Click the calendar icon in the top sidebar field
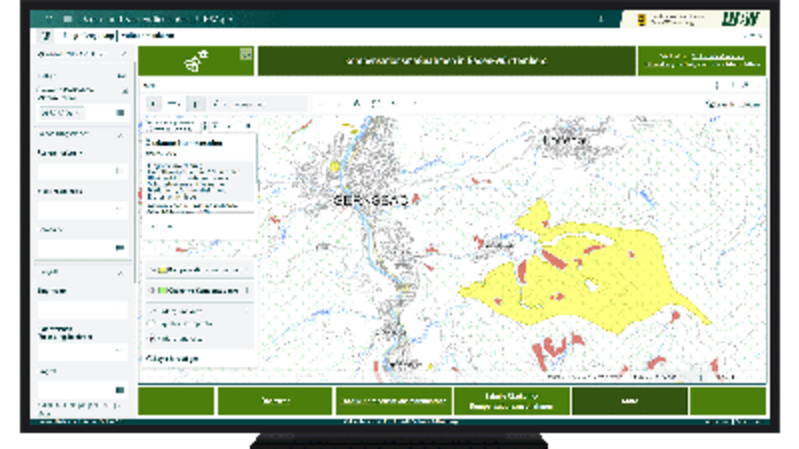 120,113
